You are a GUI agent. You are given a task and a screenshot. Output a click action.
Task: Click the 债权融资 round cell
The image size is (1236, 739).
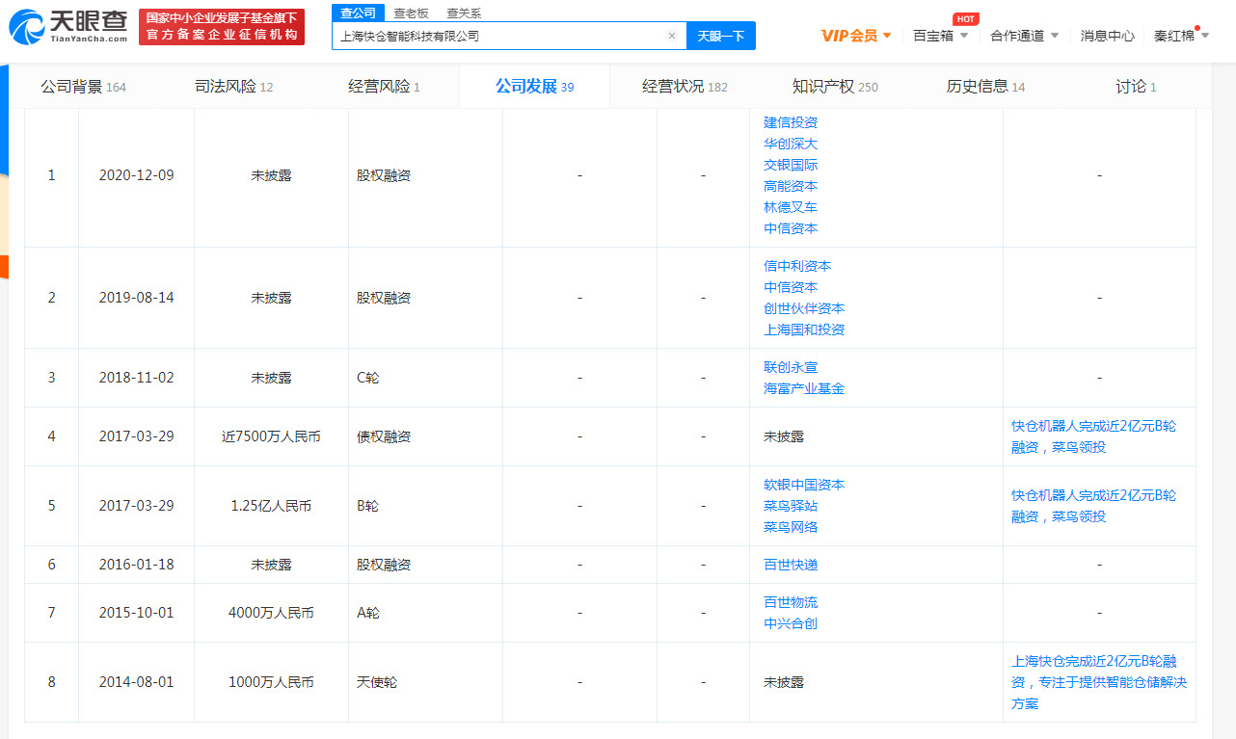point(384,436)
